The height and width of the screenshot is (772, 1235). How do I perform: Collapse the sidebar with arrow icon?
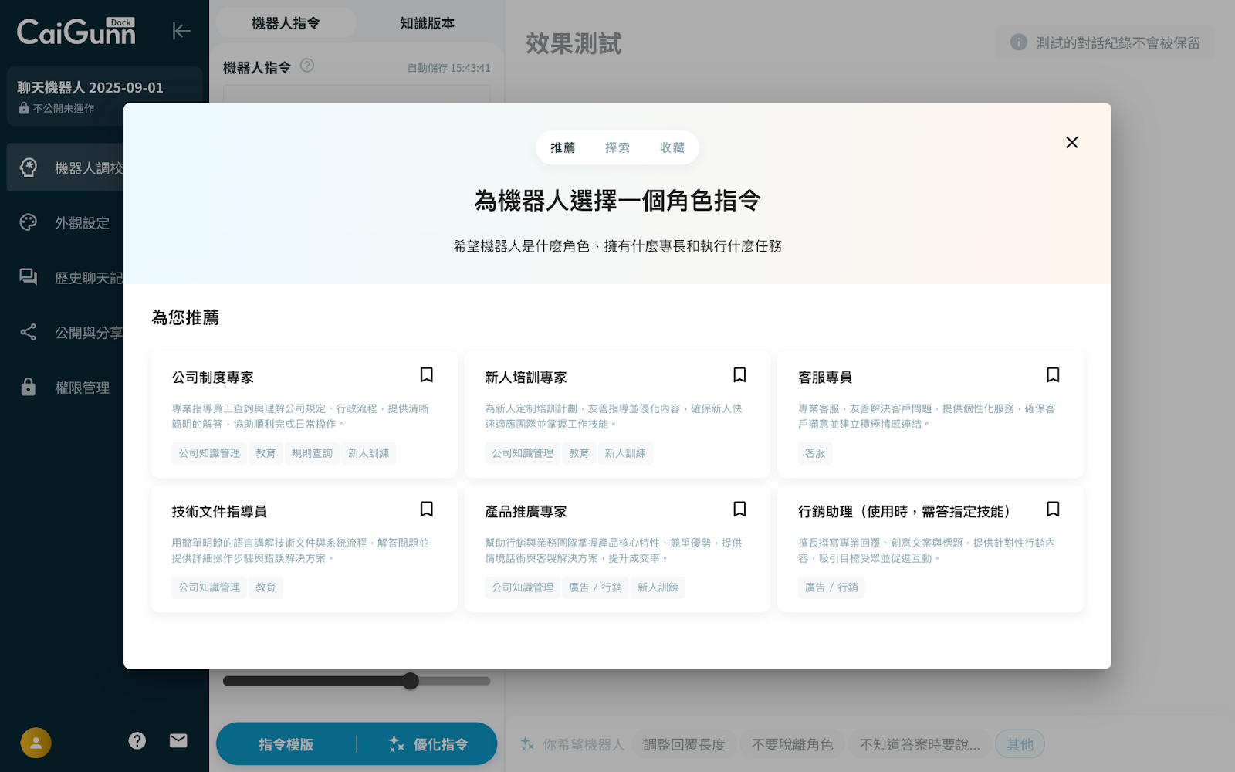tap(181, 31)
